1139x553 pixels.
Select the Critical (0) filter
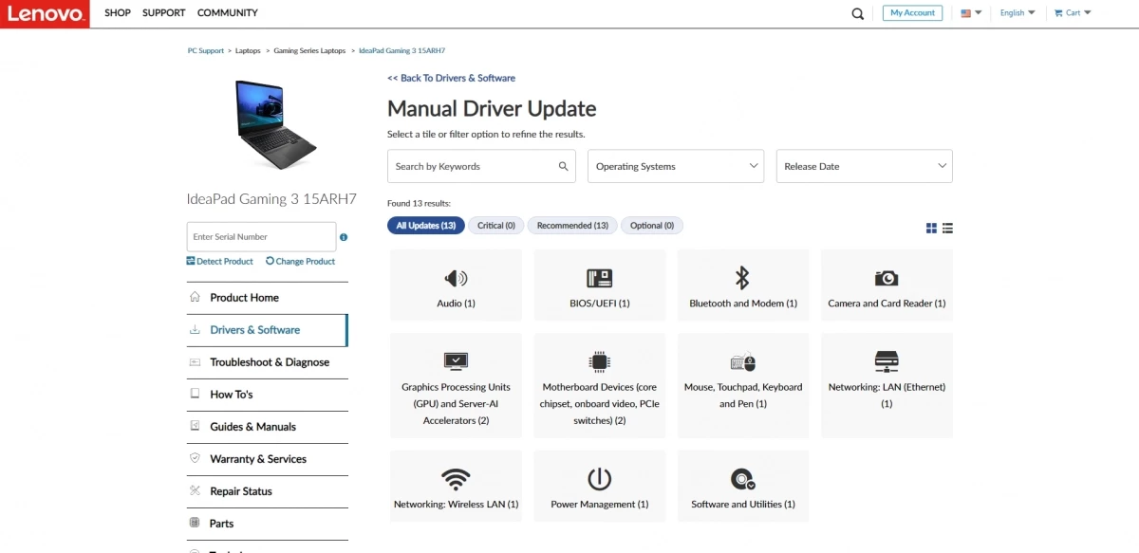click(x=496, y=226)
